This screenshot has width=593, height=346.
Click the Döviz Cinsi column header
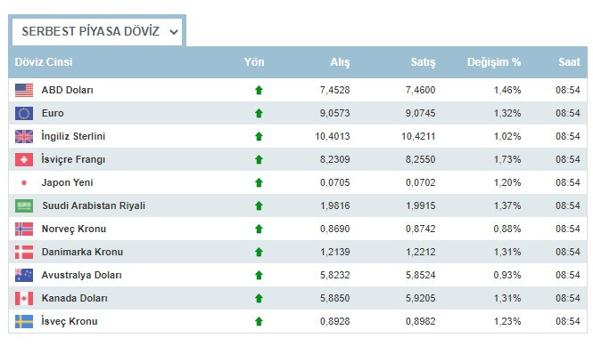point(44,62)
